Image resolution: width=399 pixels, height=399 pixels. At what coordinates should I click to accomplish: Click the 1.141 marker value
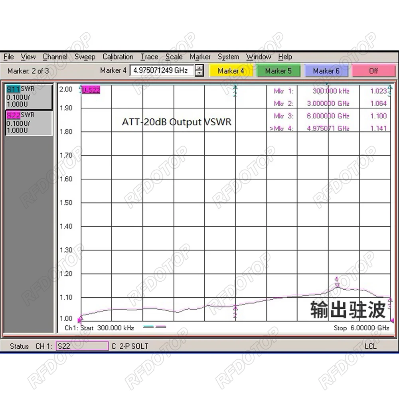point(378,128)
